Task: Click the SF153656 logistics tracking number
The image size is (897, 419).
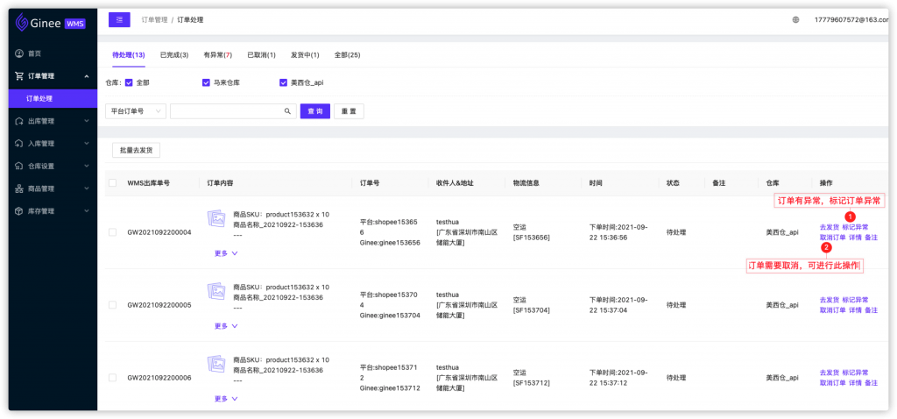Action: [532, 238]
